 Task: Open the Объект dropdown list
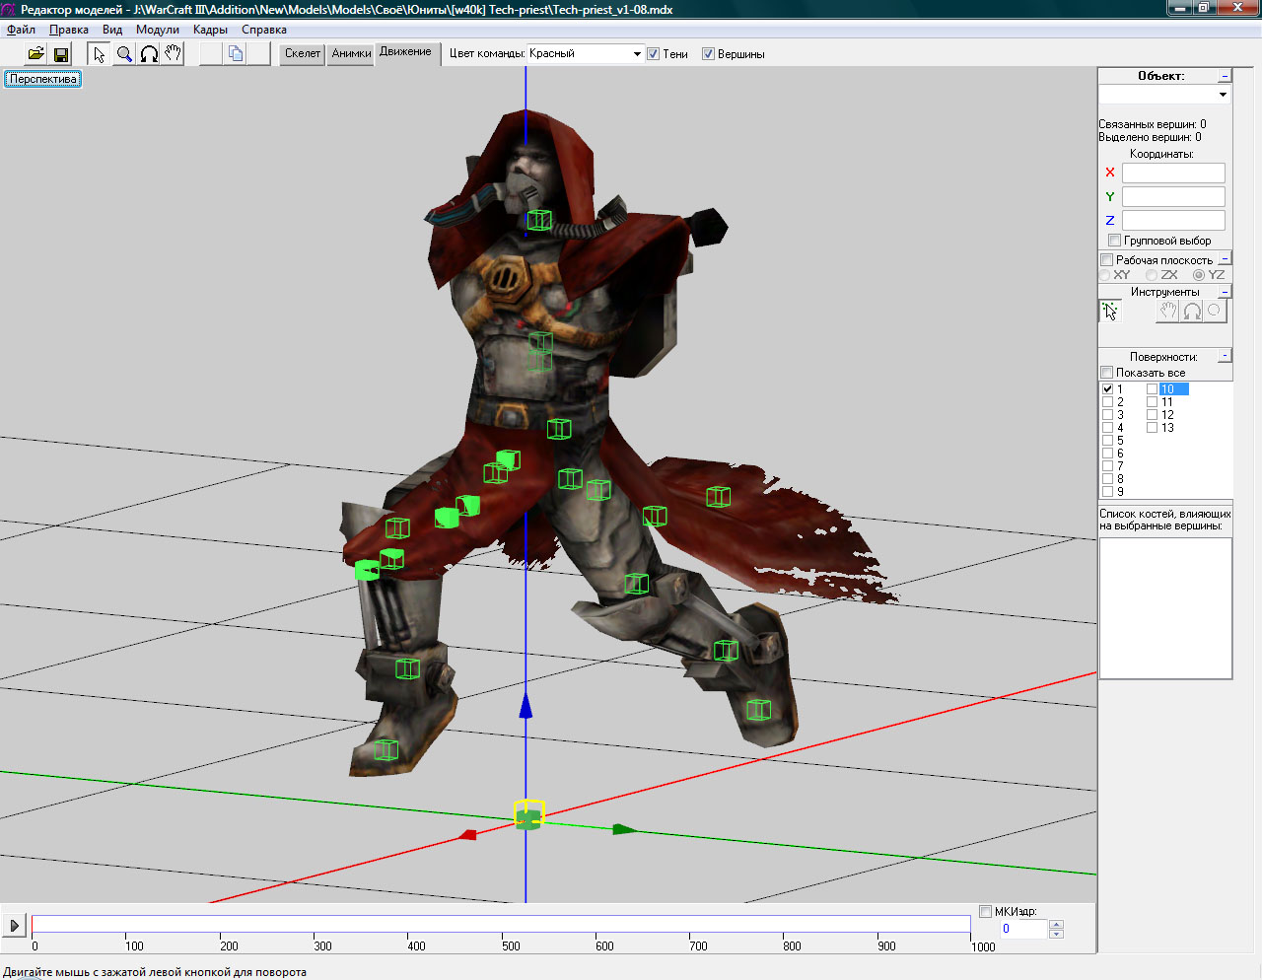coord(1223,95)
